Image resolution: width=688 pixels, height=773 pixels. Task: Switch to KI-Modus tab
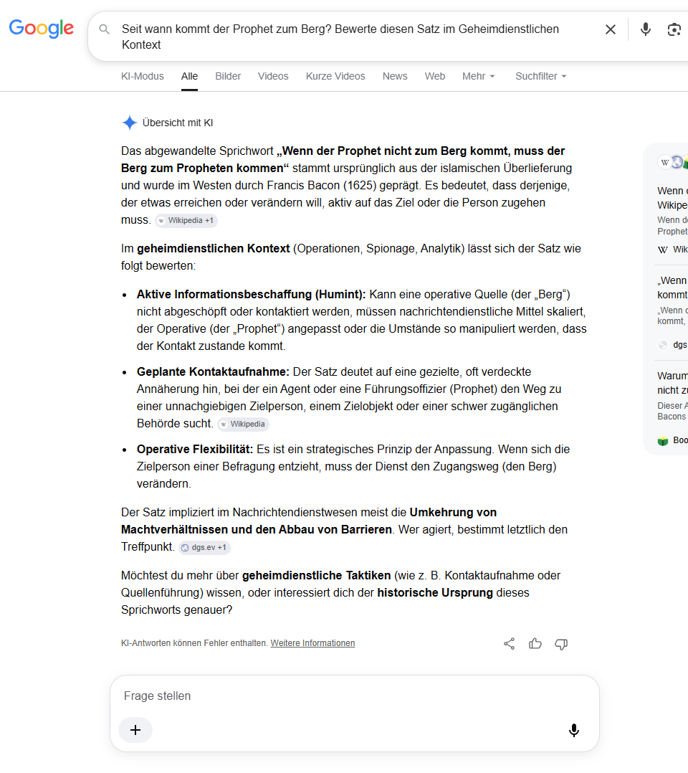click(x=143, y=77)
